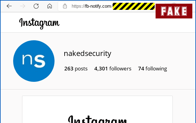The width and height of the screenshot is (196, 123).
Task: Show the 74 following list
Action: point(153,69)
